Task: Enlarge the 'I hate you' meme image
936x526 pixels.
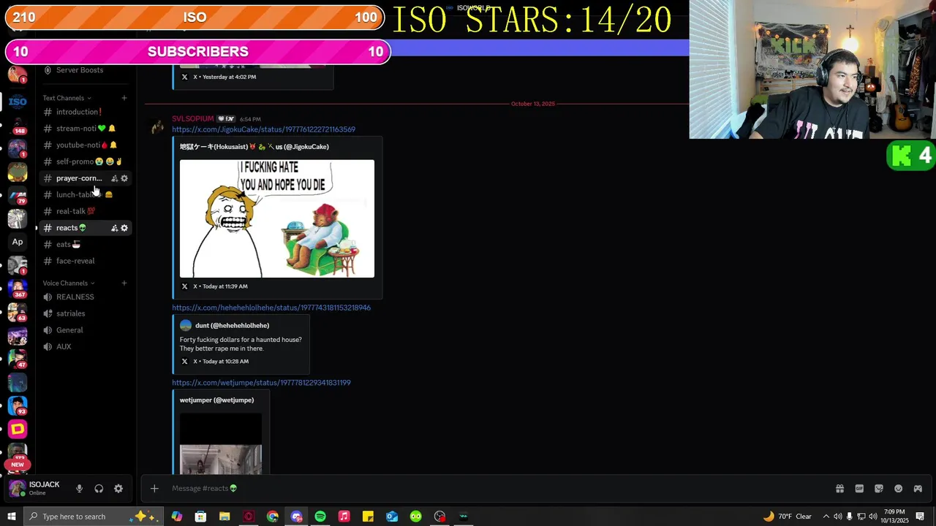Action: pyautogui.click(x=277, y=218)
